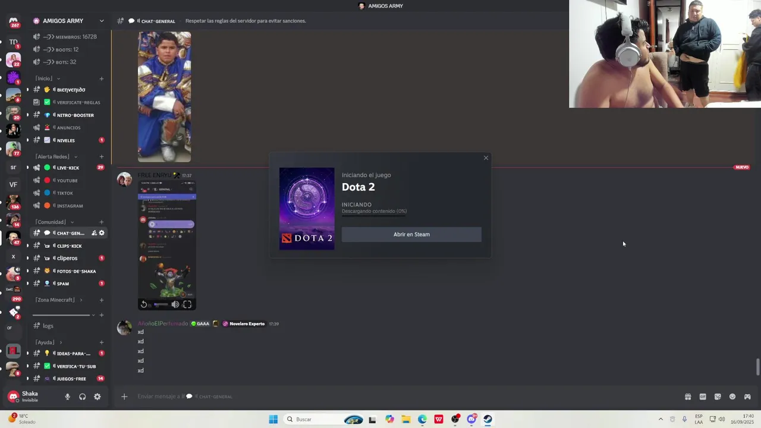Add channel to Inicio category
Screen dimensions: 761x428
tap(102, 78)
